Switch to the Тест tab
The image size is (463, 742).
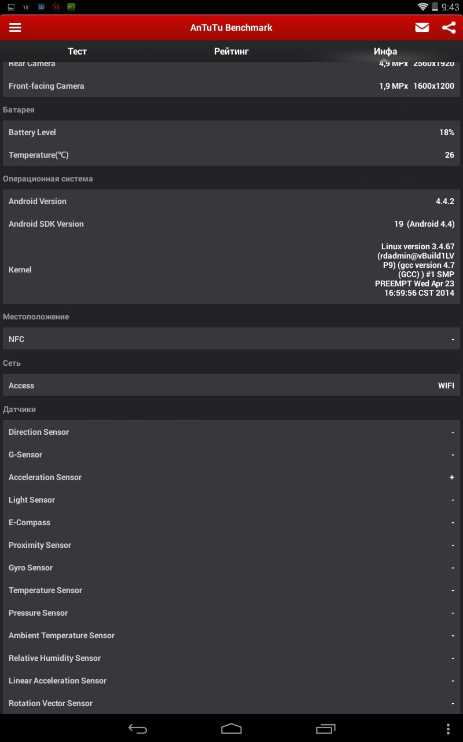[77, 52]
